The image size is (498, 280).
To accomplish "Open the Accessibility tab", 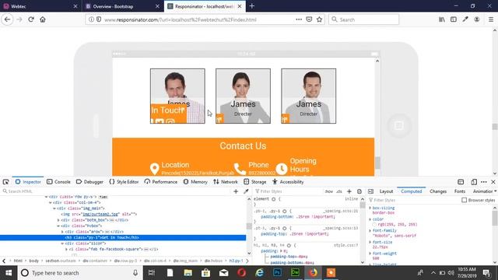I will click(288, 182).
